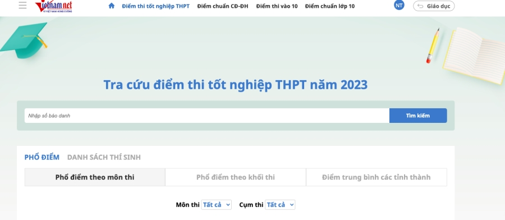Image resolution: width=505 pixels, height=220 pixels.
Task: Switch to Danh sách thí sinh tab
Action: point(104,157)
